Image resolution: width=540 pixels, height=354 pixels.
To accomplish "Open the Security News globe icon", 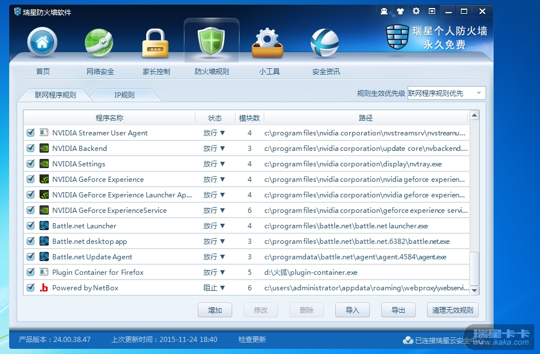I will tap(324, 43).
